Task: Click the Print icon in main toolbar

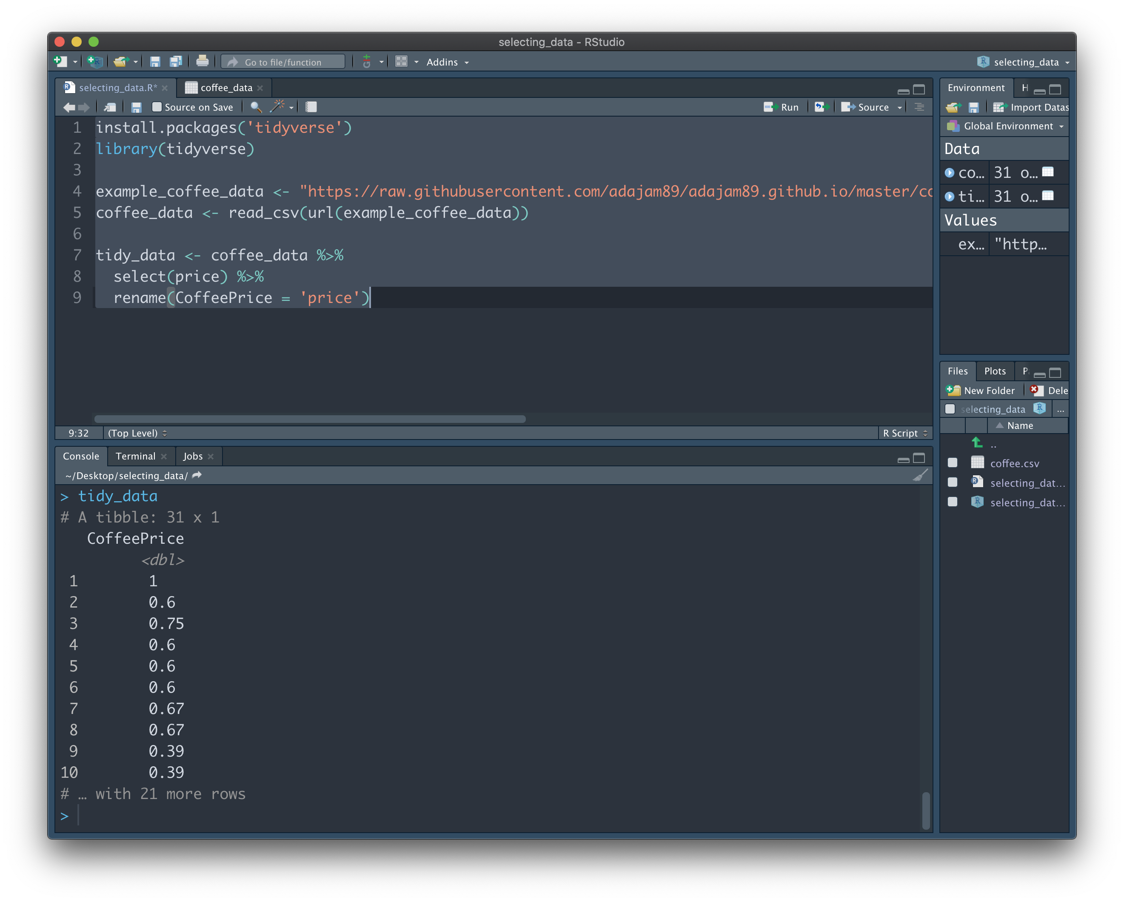Action: pyautogui.click(x=202, y=62)
